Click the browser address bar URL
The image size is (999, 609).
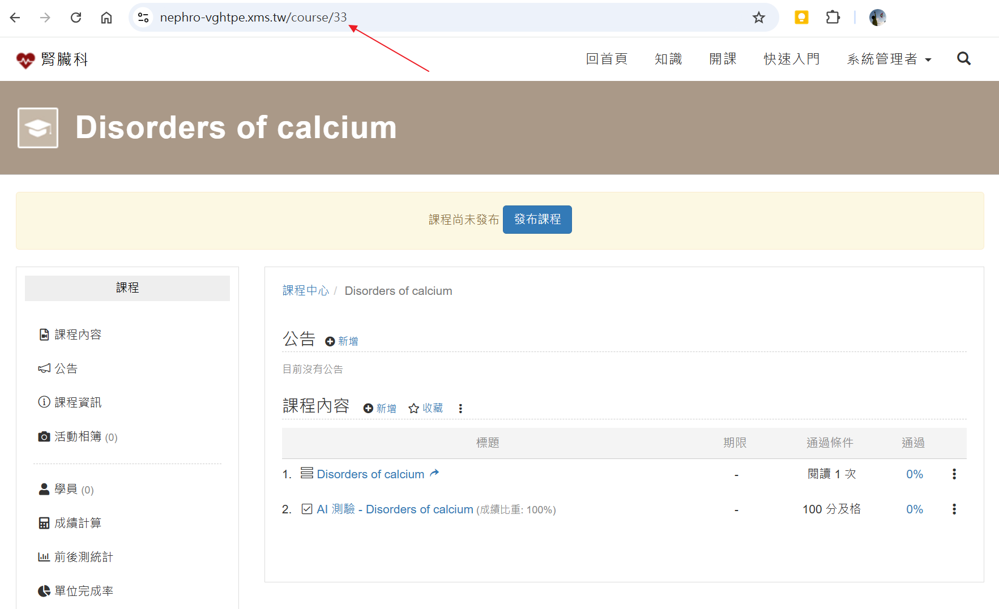[253, 18]
